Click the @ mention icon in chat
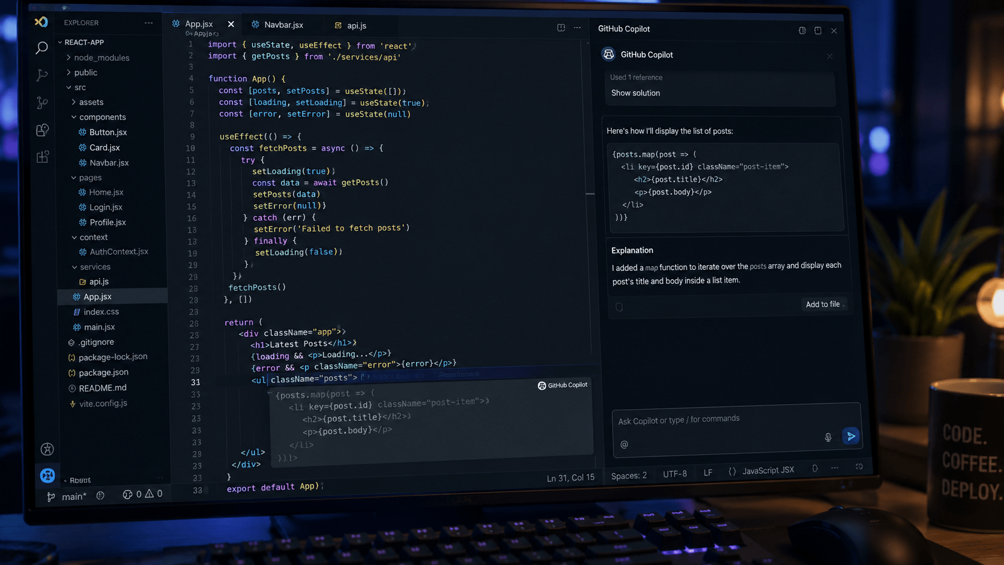1004x565 pixels. pyautogui.click(x=624, y=444)
